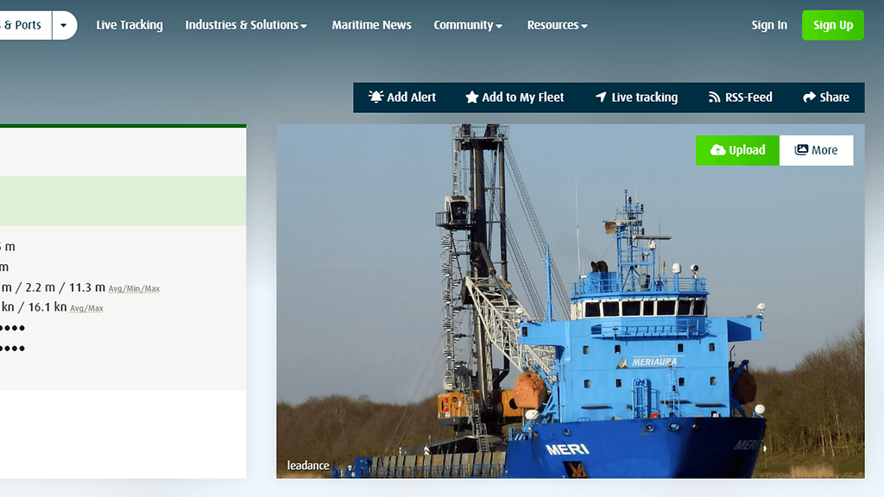This screenshot has width=884, height=497.
Task: Open Maritime News in the navigation bar
Action: pos(371,25)
